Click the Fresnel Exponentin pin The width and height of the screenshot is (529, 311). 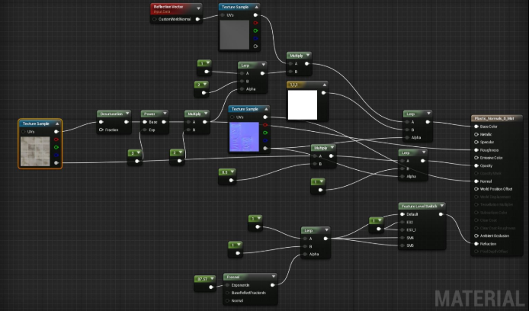point(228,284)
